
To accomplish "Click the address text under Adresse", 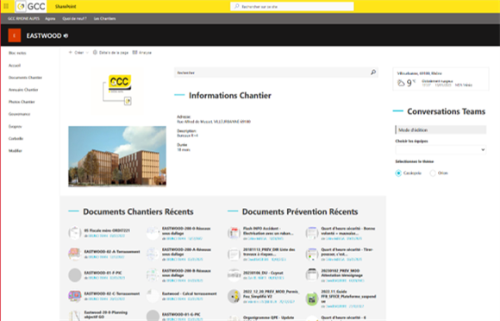I will point(214,122).
